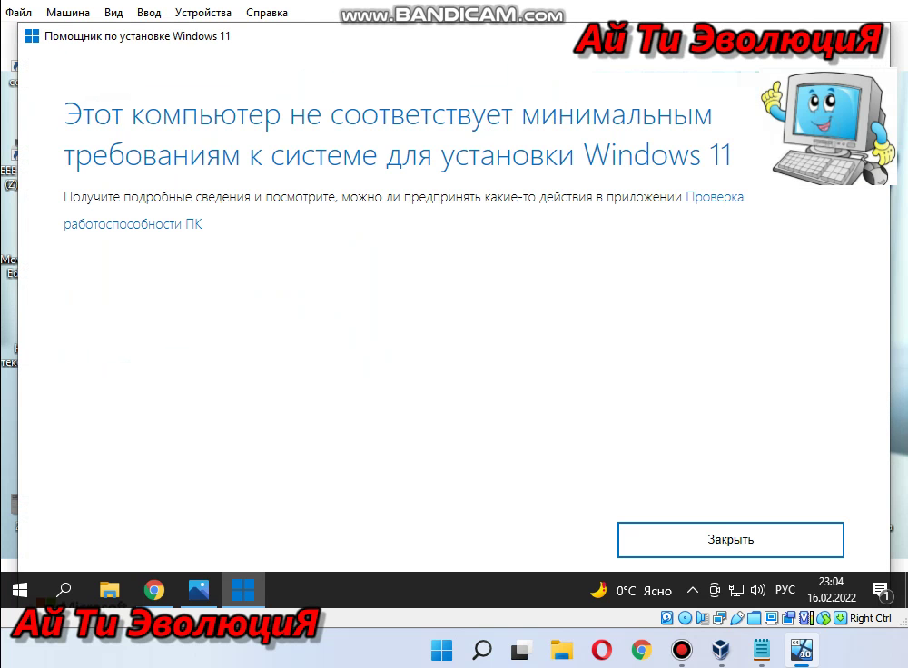
Task: Open the Устройства menu in VirtualBox
Action: pos(202,12)
